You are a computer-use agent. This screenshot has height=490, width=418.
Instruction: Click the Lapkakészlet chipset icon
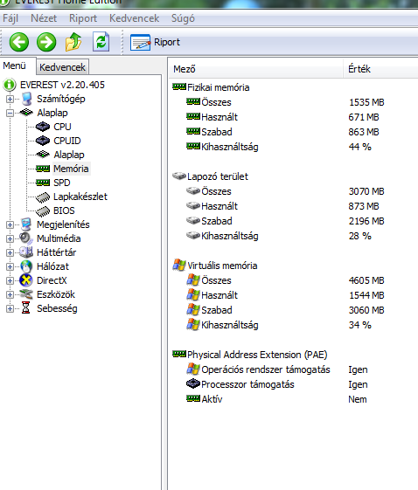[43, 197]
